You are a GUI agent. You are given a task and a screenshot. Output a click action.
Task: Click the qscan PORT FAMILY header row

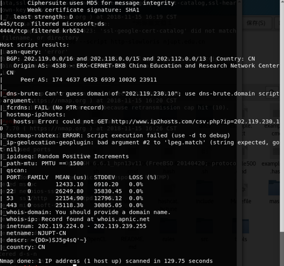click(x=81, y=177)
